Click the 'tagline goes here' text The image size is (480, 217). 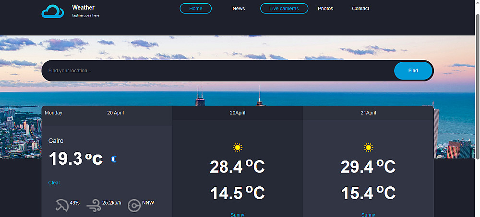click(x=86, y=16)
